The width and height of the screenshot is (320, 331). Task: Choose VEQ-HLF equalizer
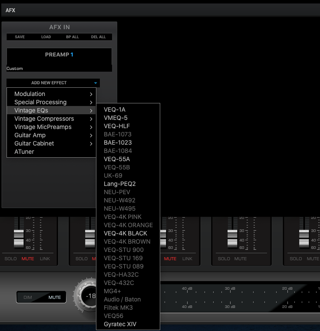[128, 126]
